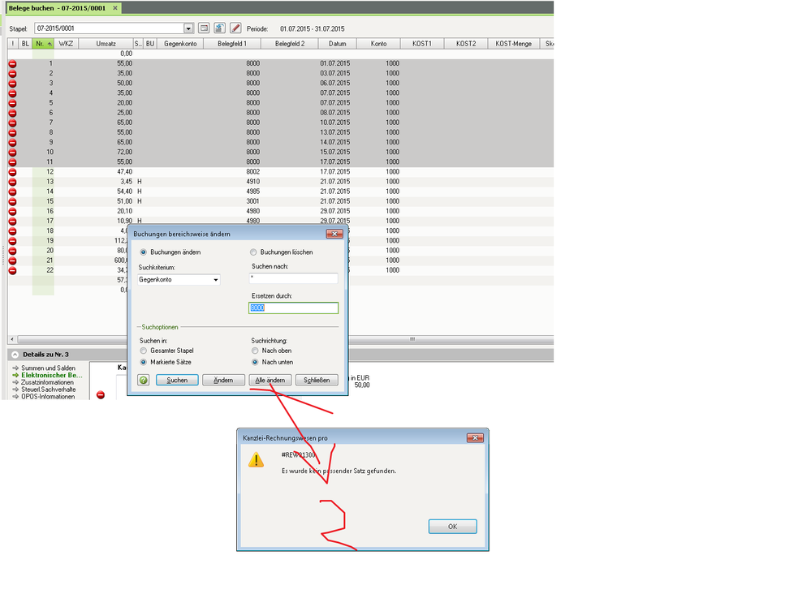Select Nach oben search direction
811x594 pixels.
255,351
